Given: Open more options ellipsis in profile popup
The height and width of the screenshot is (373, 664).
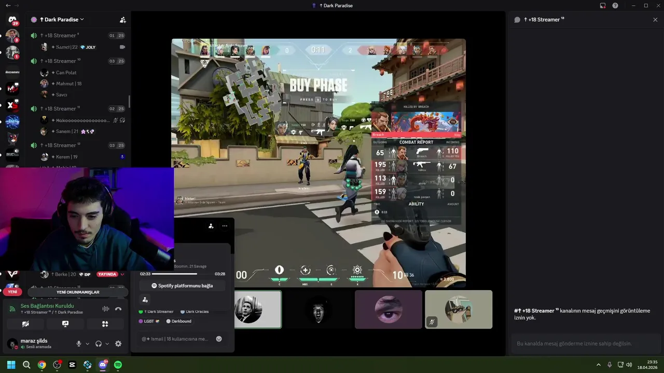Looking at the screenshot, I should pyautogui.click(x=225, y=226).
